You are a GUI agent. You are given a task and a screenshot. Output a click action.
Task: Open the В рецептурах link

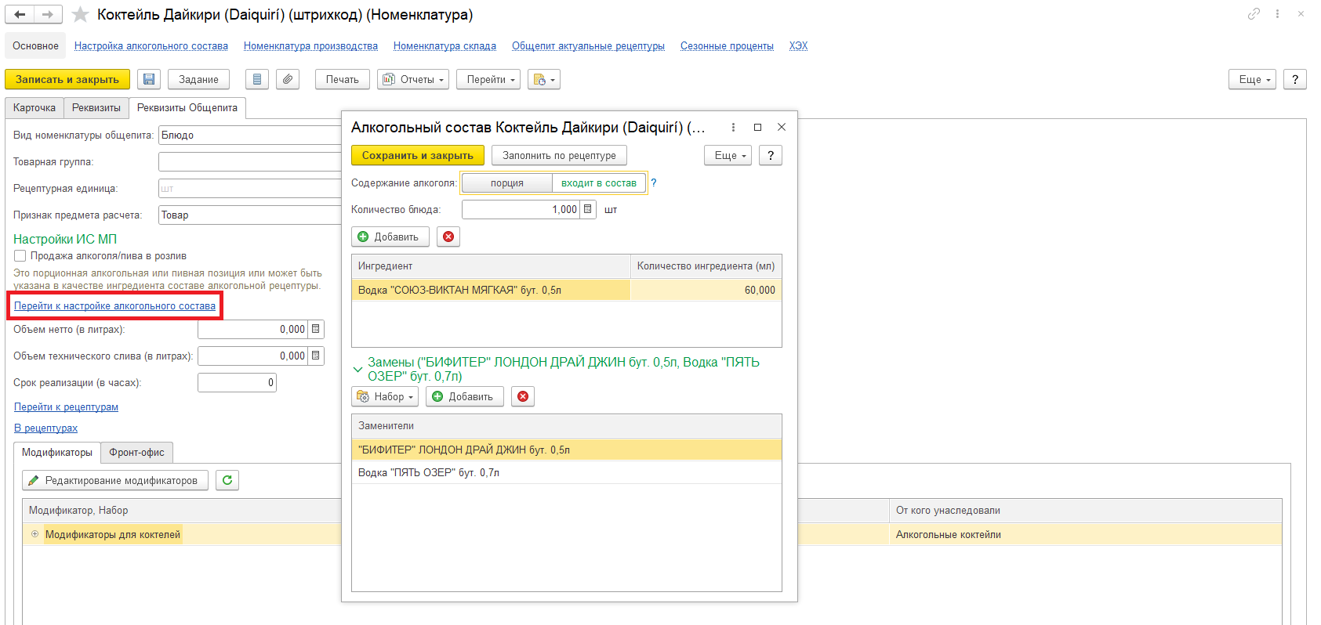point(45,428)
